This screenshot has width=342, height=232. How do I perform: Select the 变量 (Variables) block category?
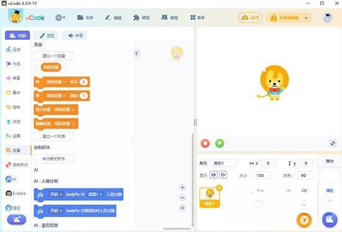click(18, 151)
